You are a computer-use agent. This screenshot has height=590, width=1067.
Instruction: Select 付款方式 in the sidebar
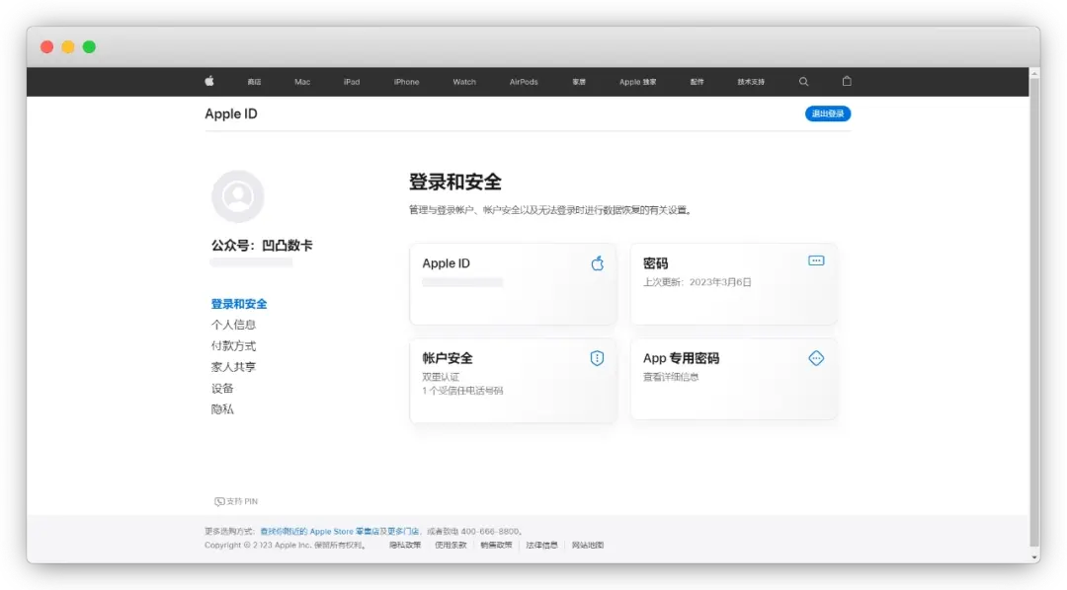coord(233,346)
